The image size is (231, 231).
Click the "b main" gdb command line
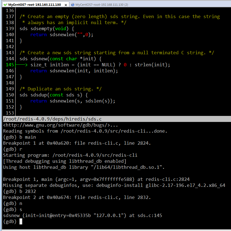click(x=19, y=137)
